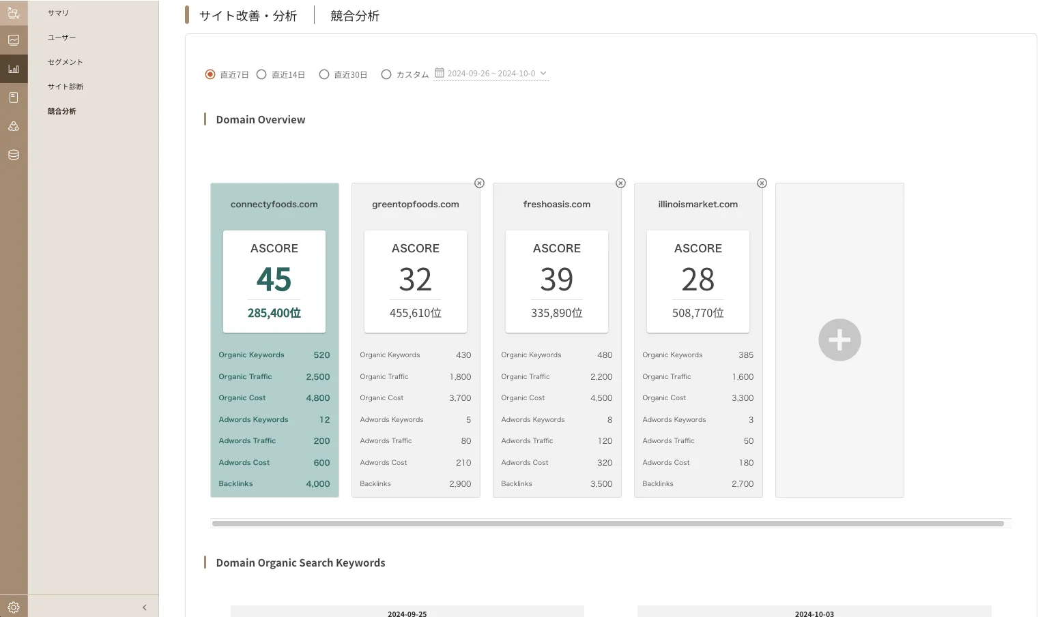Click the horizontal scrollbar under domain cards
The width and height of the screenshot is (1049, 617).
(608, 524)
